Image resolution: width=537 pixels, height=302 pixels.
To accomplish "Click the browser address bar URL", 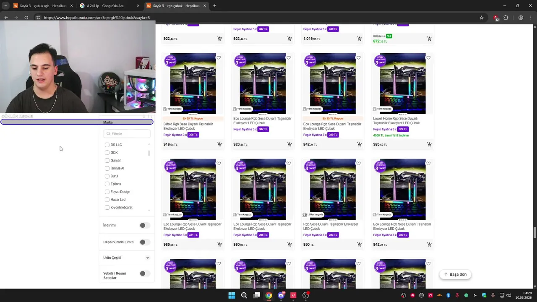I will tap(97, 18).
